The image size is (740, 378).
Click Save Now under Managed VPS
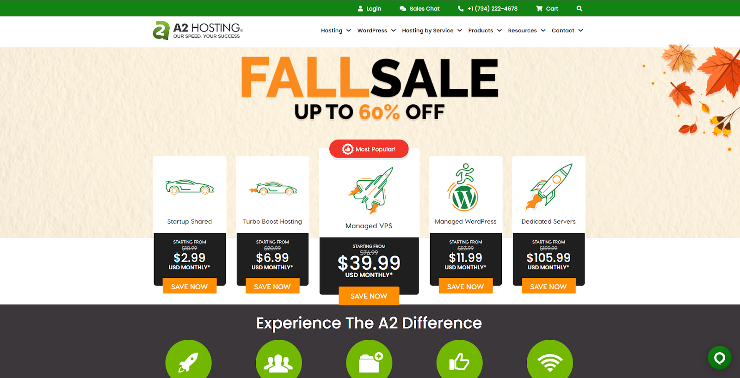[x=369, y=296]
